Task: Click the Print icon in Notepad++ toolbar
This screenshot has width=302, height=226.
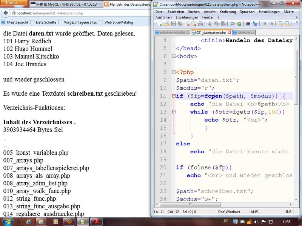Action: 200,24
